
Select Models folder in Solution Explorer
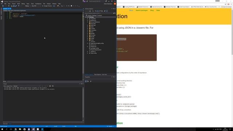[x=92, y=33]
